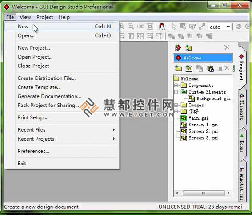Expand the 你好 folder
The width and height of the screenshot is (252, 215).
176,111
